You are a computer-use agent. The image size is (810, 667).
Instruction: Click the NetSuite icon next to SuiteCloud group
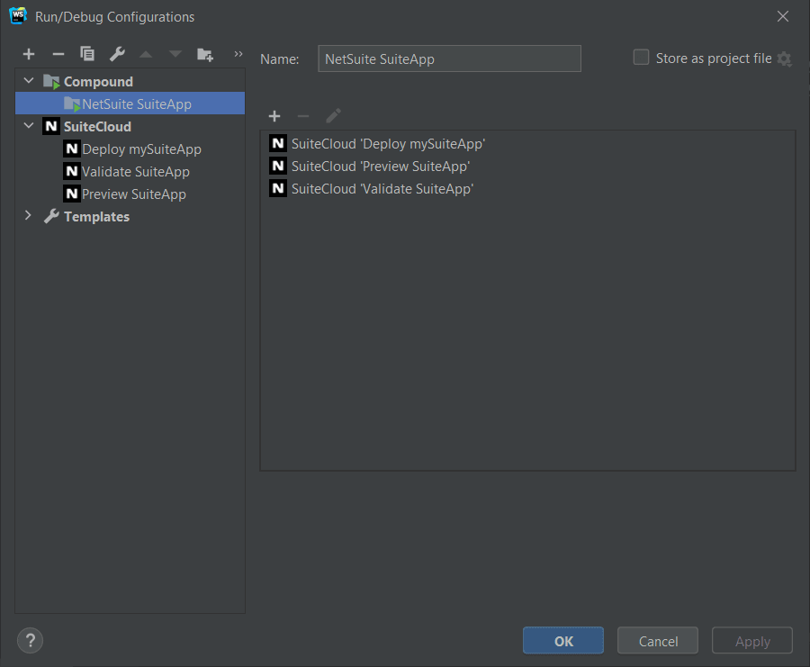(x=50, y=126)
